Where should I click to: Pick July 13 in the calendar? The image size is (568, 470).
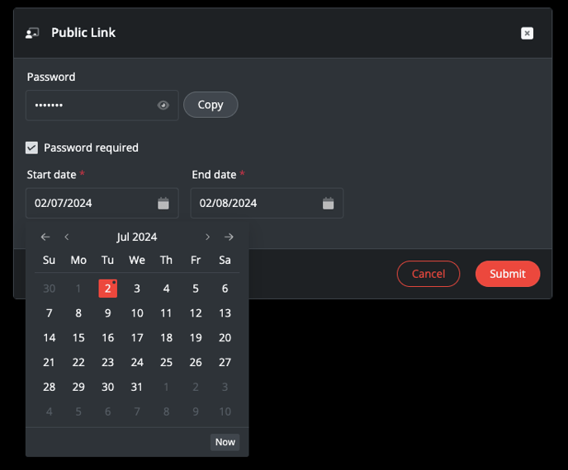click(225, 313)
